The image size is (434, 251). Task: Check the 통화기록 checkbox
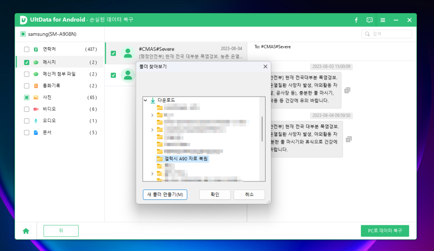click(x=27, y=86)
